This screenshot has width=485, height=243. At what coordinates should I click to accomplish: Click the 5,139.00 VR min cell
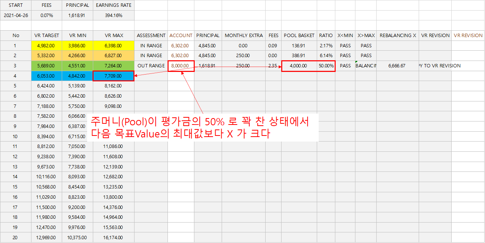point(78,86)
